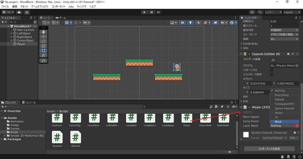Toggle 2D scene view mode

183,22
